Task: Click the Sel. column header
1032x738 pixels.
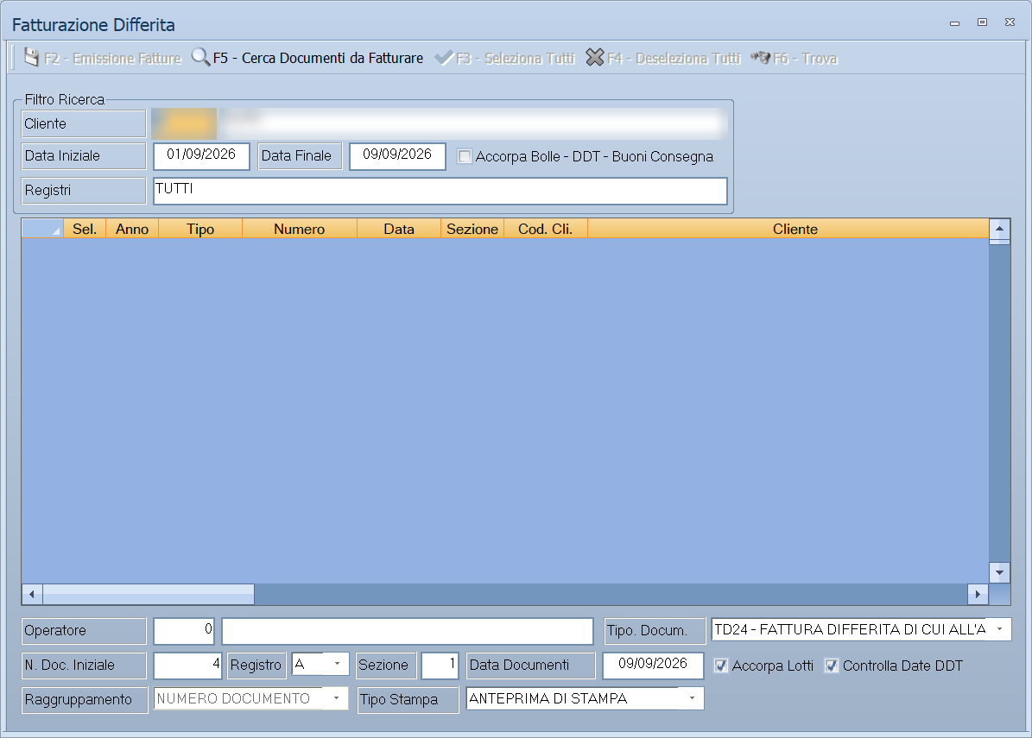Action: 85,229
